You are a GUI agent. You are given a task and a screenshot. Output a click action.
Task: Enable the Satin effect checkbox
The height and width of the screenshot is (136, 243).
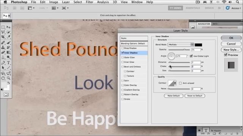coord(122,80)
